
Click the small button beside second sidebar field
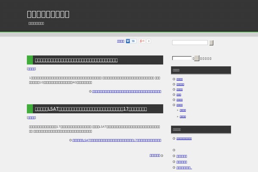pyautogui.click(x=197, y=58)
